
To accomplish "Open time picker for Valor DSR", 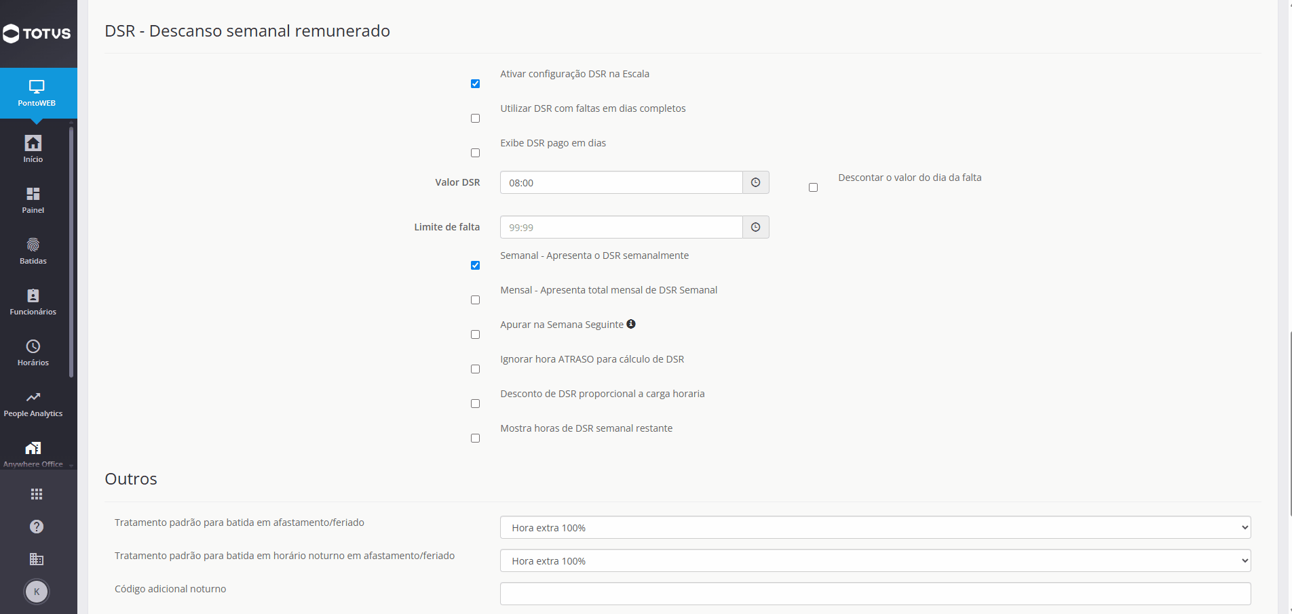I will (756, 182).
